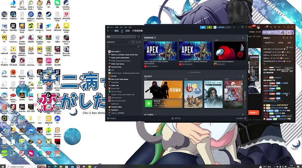Viewport: 302px width, 168px height.
Task: Select Sea of Thieves in library list
Action: click(115, 92)
